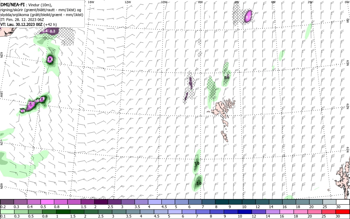The image size is (350, 219).
Task: Click the grey-teal 16 swatch in the upper scale
Action: [289, 202]
